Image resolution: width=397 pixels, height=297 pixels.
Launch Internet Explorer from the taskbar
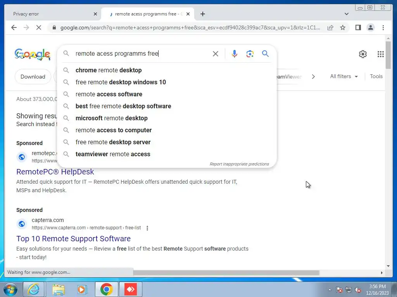(34, 289)
